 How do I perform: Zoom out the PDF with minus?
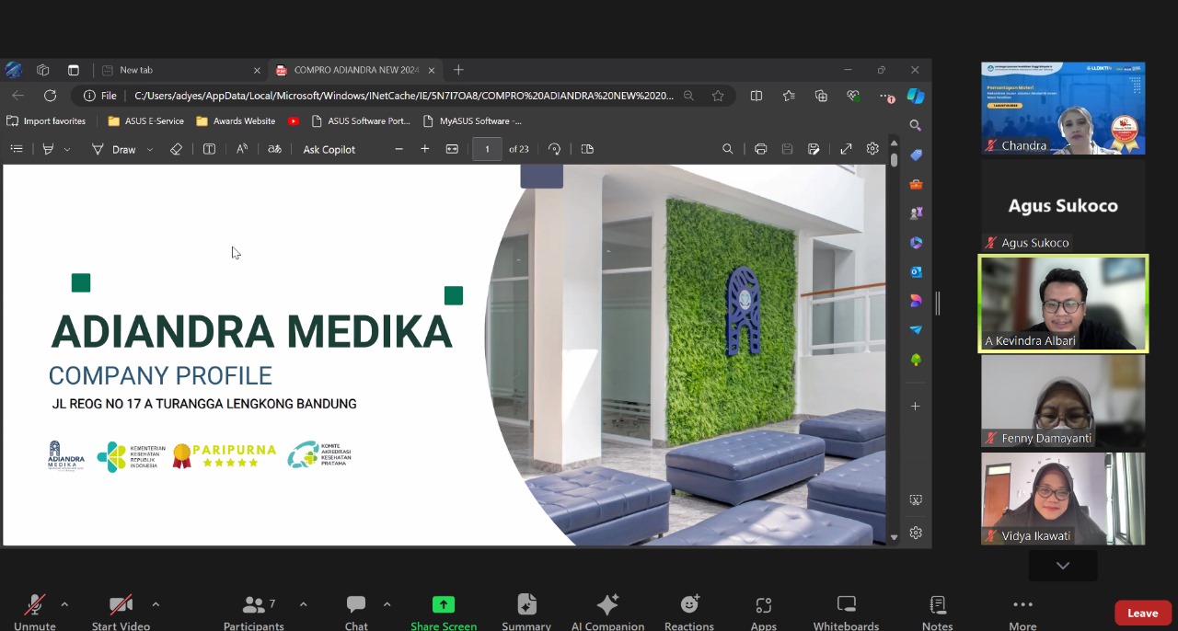[x=398, y=149]
